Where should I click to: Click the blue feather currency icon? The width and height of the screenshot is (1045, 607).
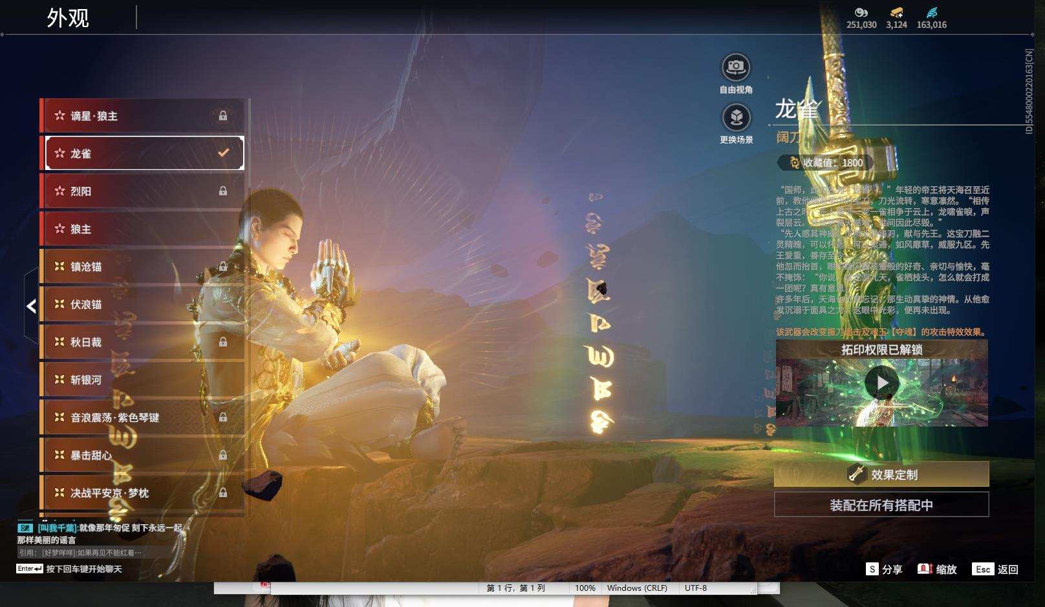pos(931,12)
